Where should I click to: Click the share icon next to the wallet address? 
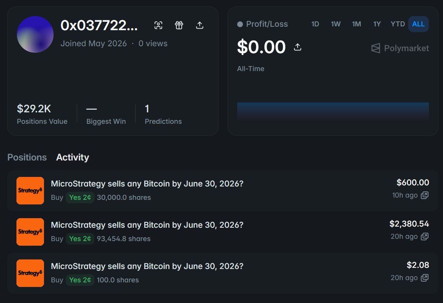pyautogui.click(x=199, y=25)
